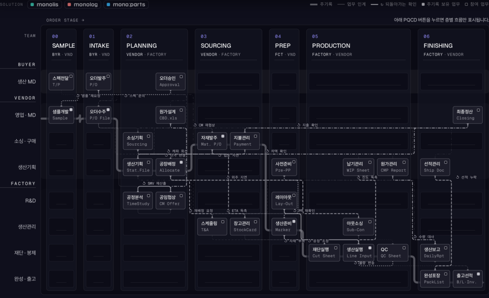The width and height of the screenshot is (489, 298).
Task: Select the 재단실행 Cut Sheet card
Action: (324, 253)
